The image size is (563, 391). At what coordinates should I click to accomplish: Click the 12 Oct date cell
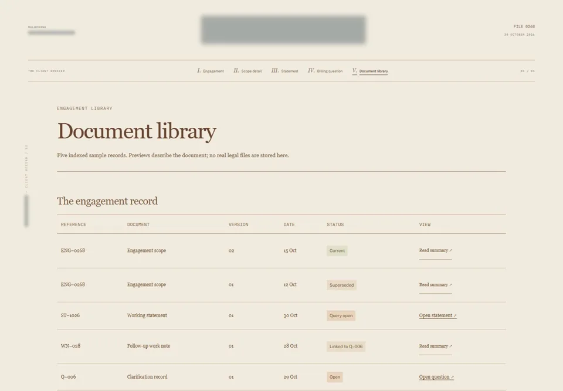[290, 284]
